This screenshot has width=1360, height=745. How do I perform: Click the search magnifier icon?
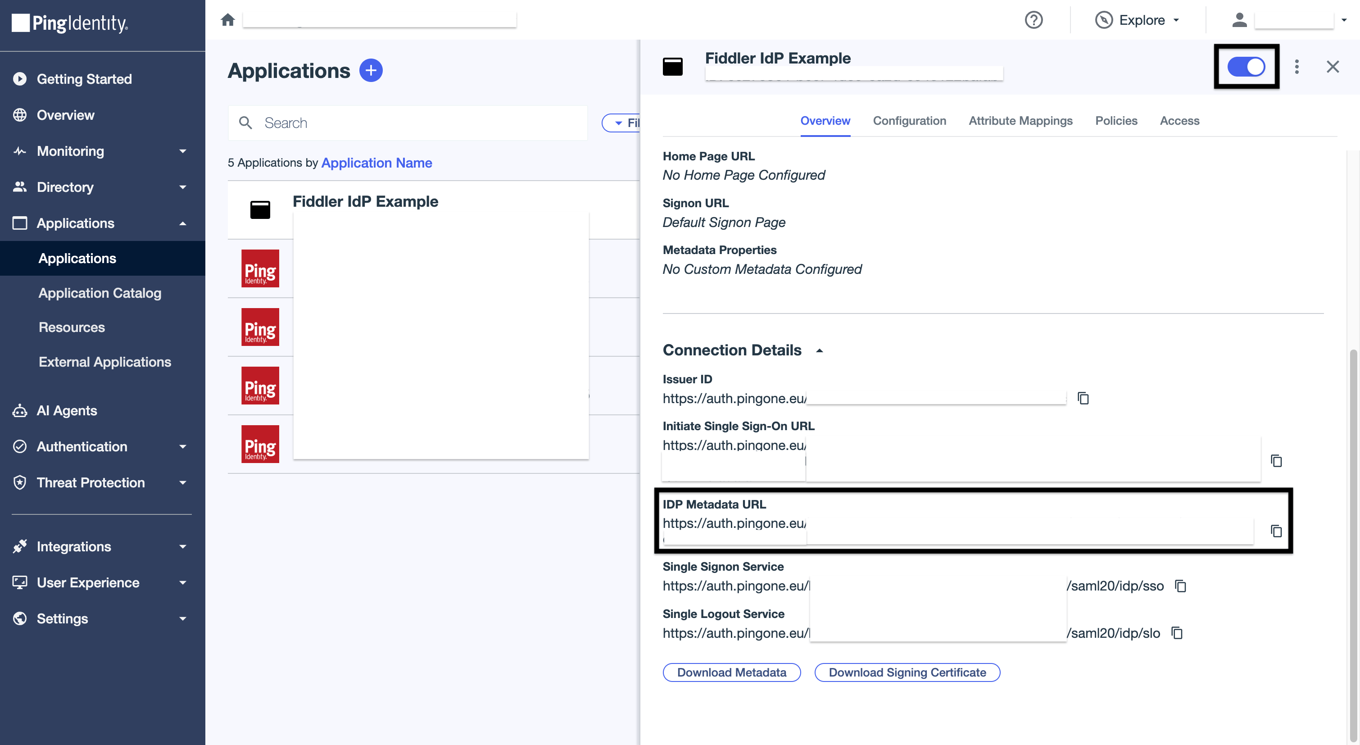click(245, 123)
